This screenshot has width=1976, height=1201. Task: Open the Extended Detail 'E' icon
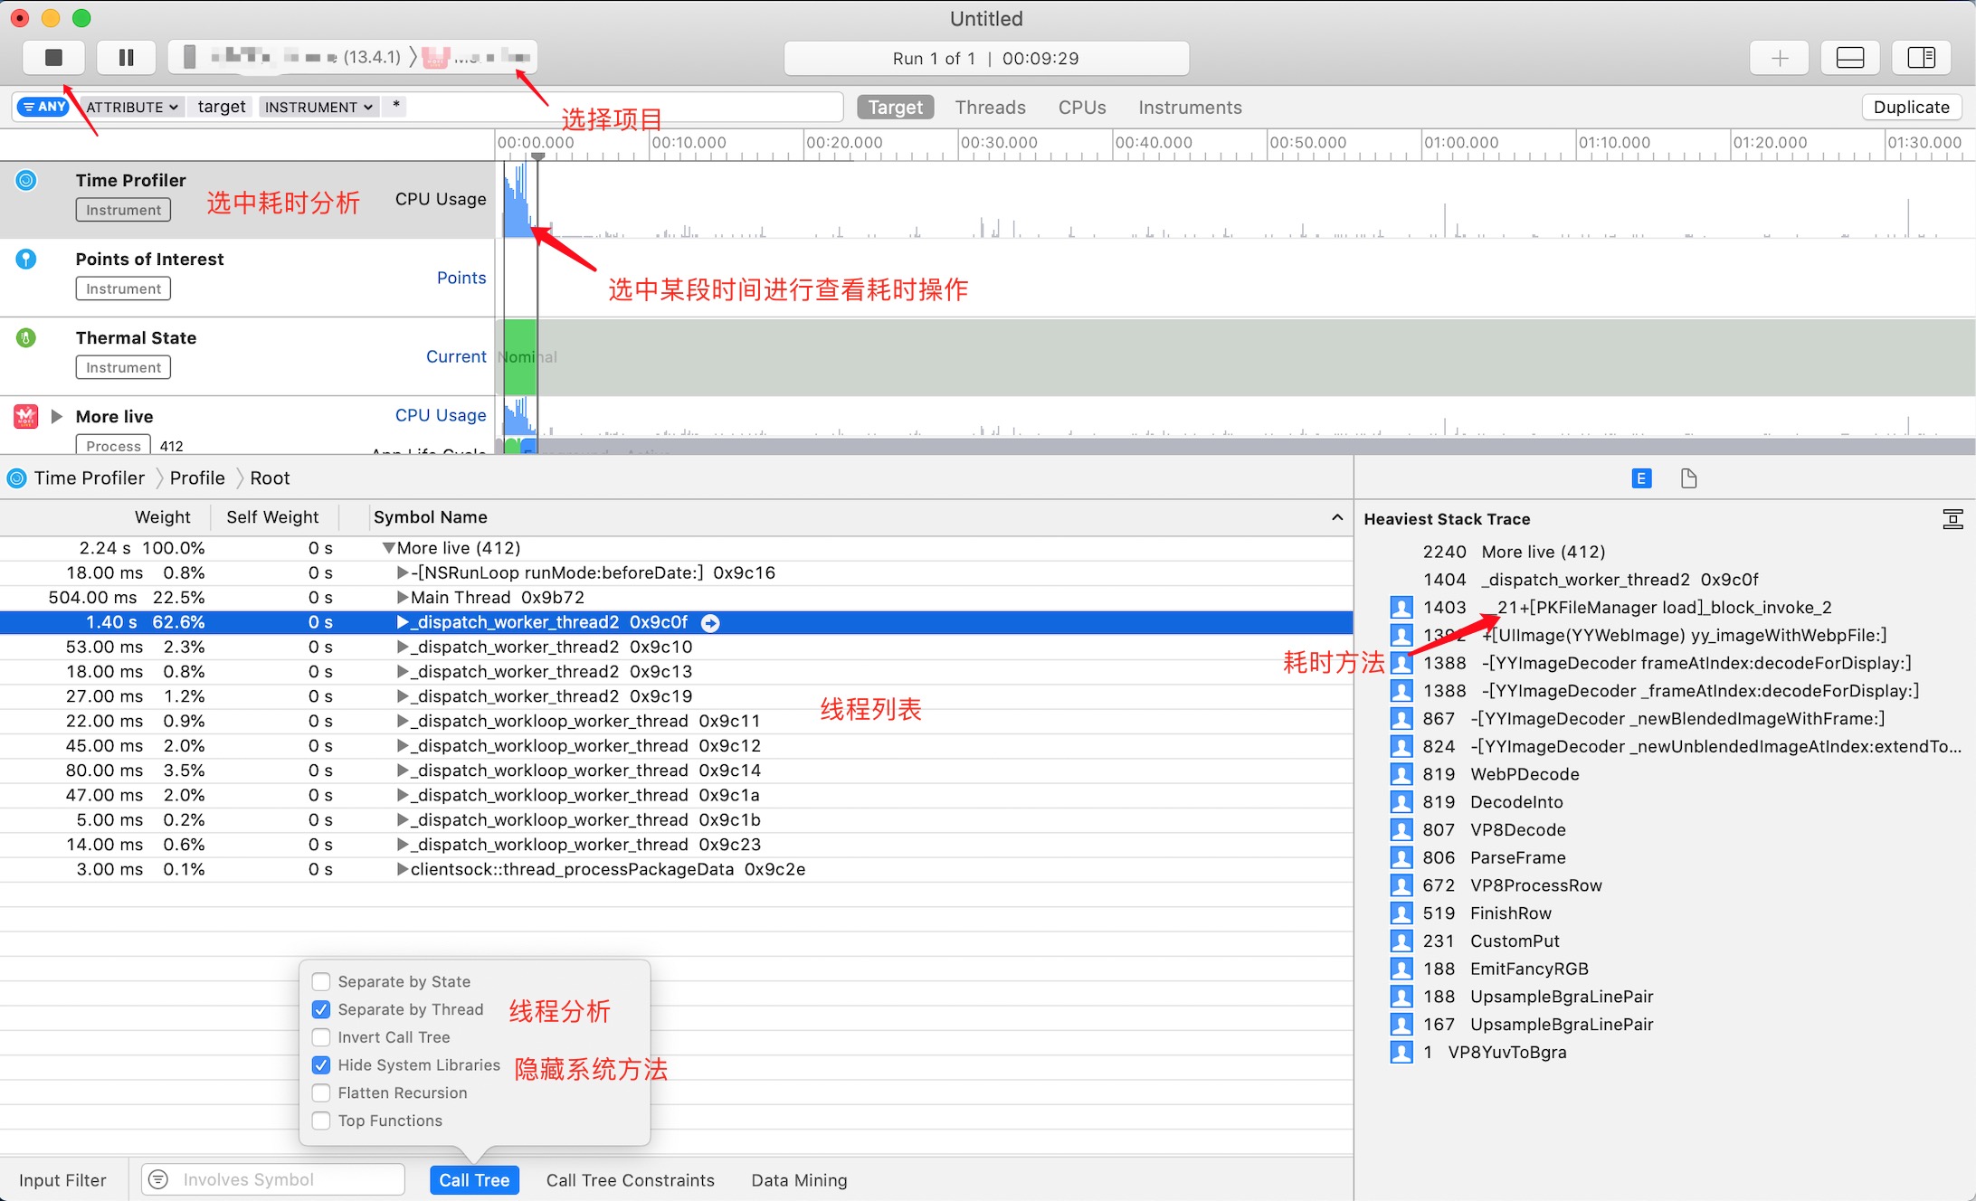tap(1641, 478)
